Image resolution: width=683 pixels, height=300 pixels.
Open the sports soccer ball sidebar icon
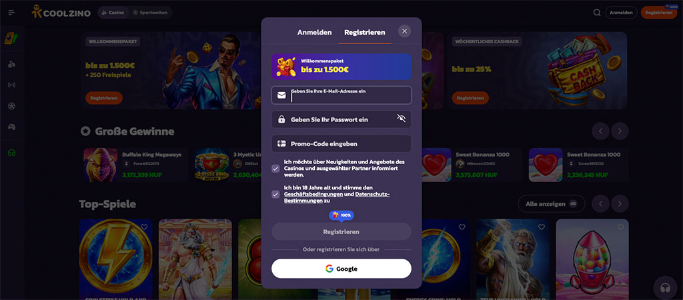12,106
